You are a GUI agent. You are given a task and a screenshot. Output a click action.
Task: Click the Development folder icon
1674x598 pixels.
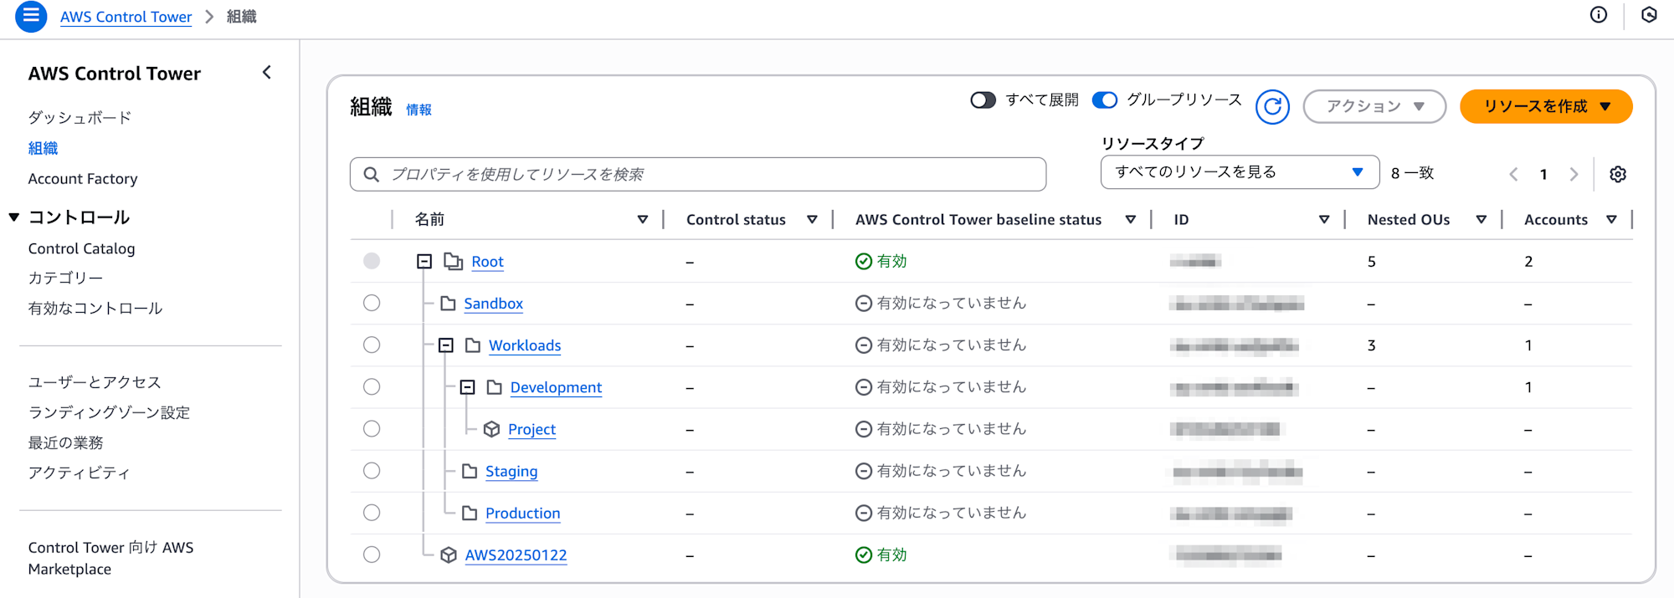click(x=495, y=387)
